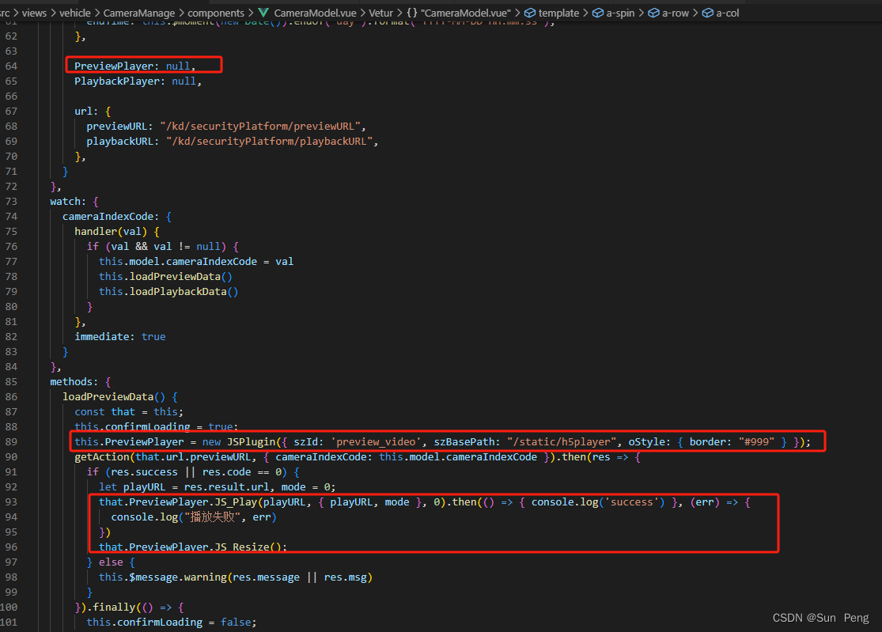Click line number 89 in the gutter

point(11,442)
